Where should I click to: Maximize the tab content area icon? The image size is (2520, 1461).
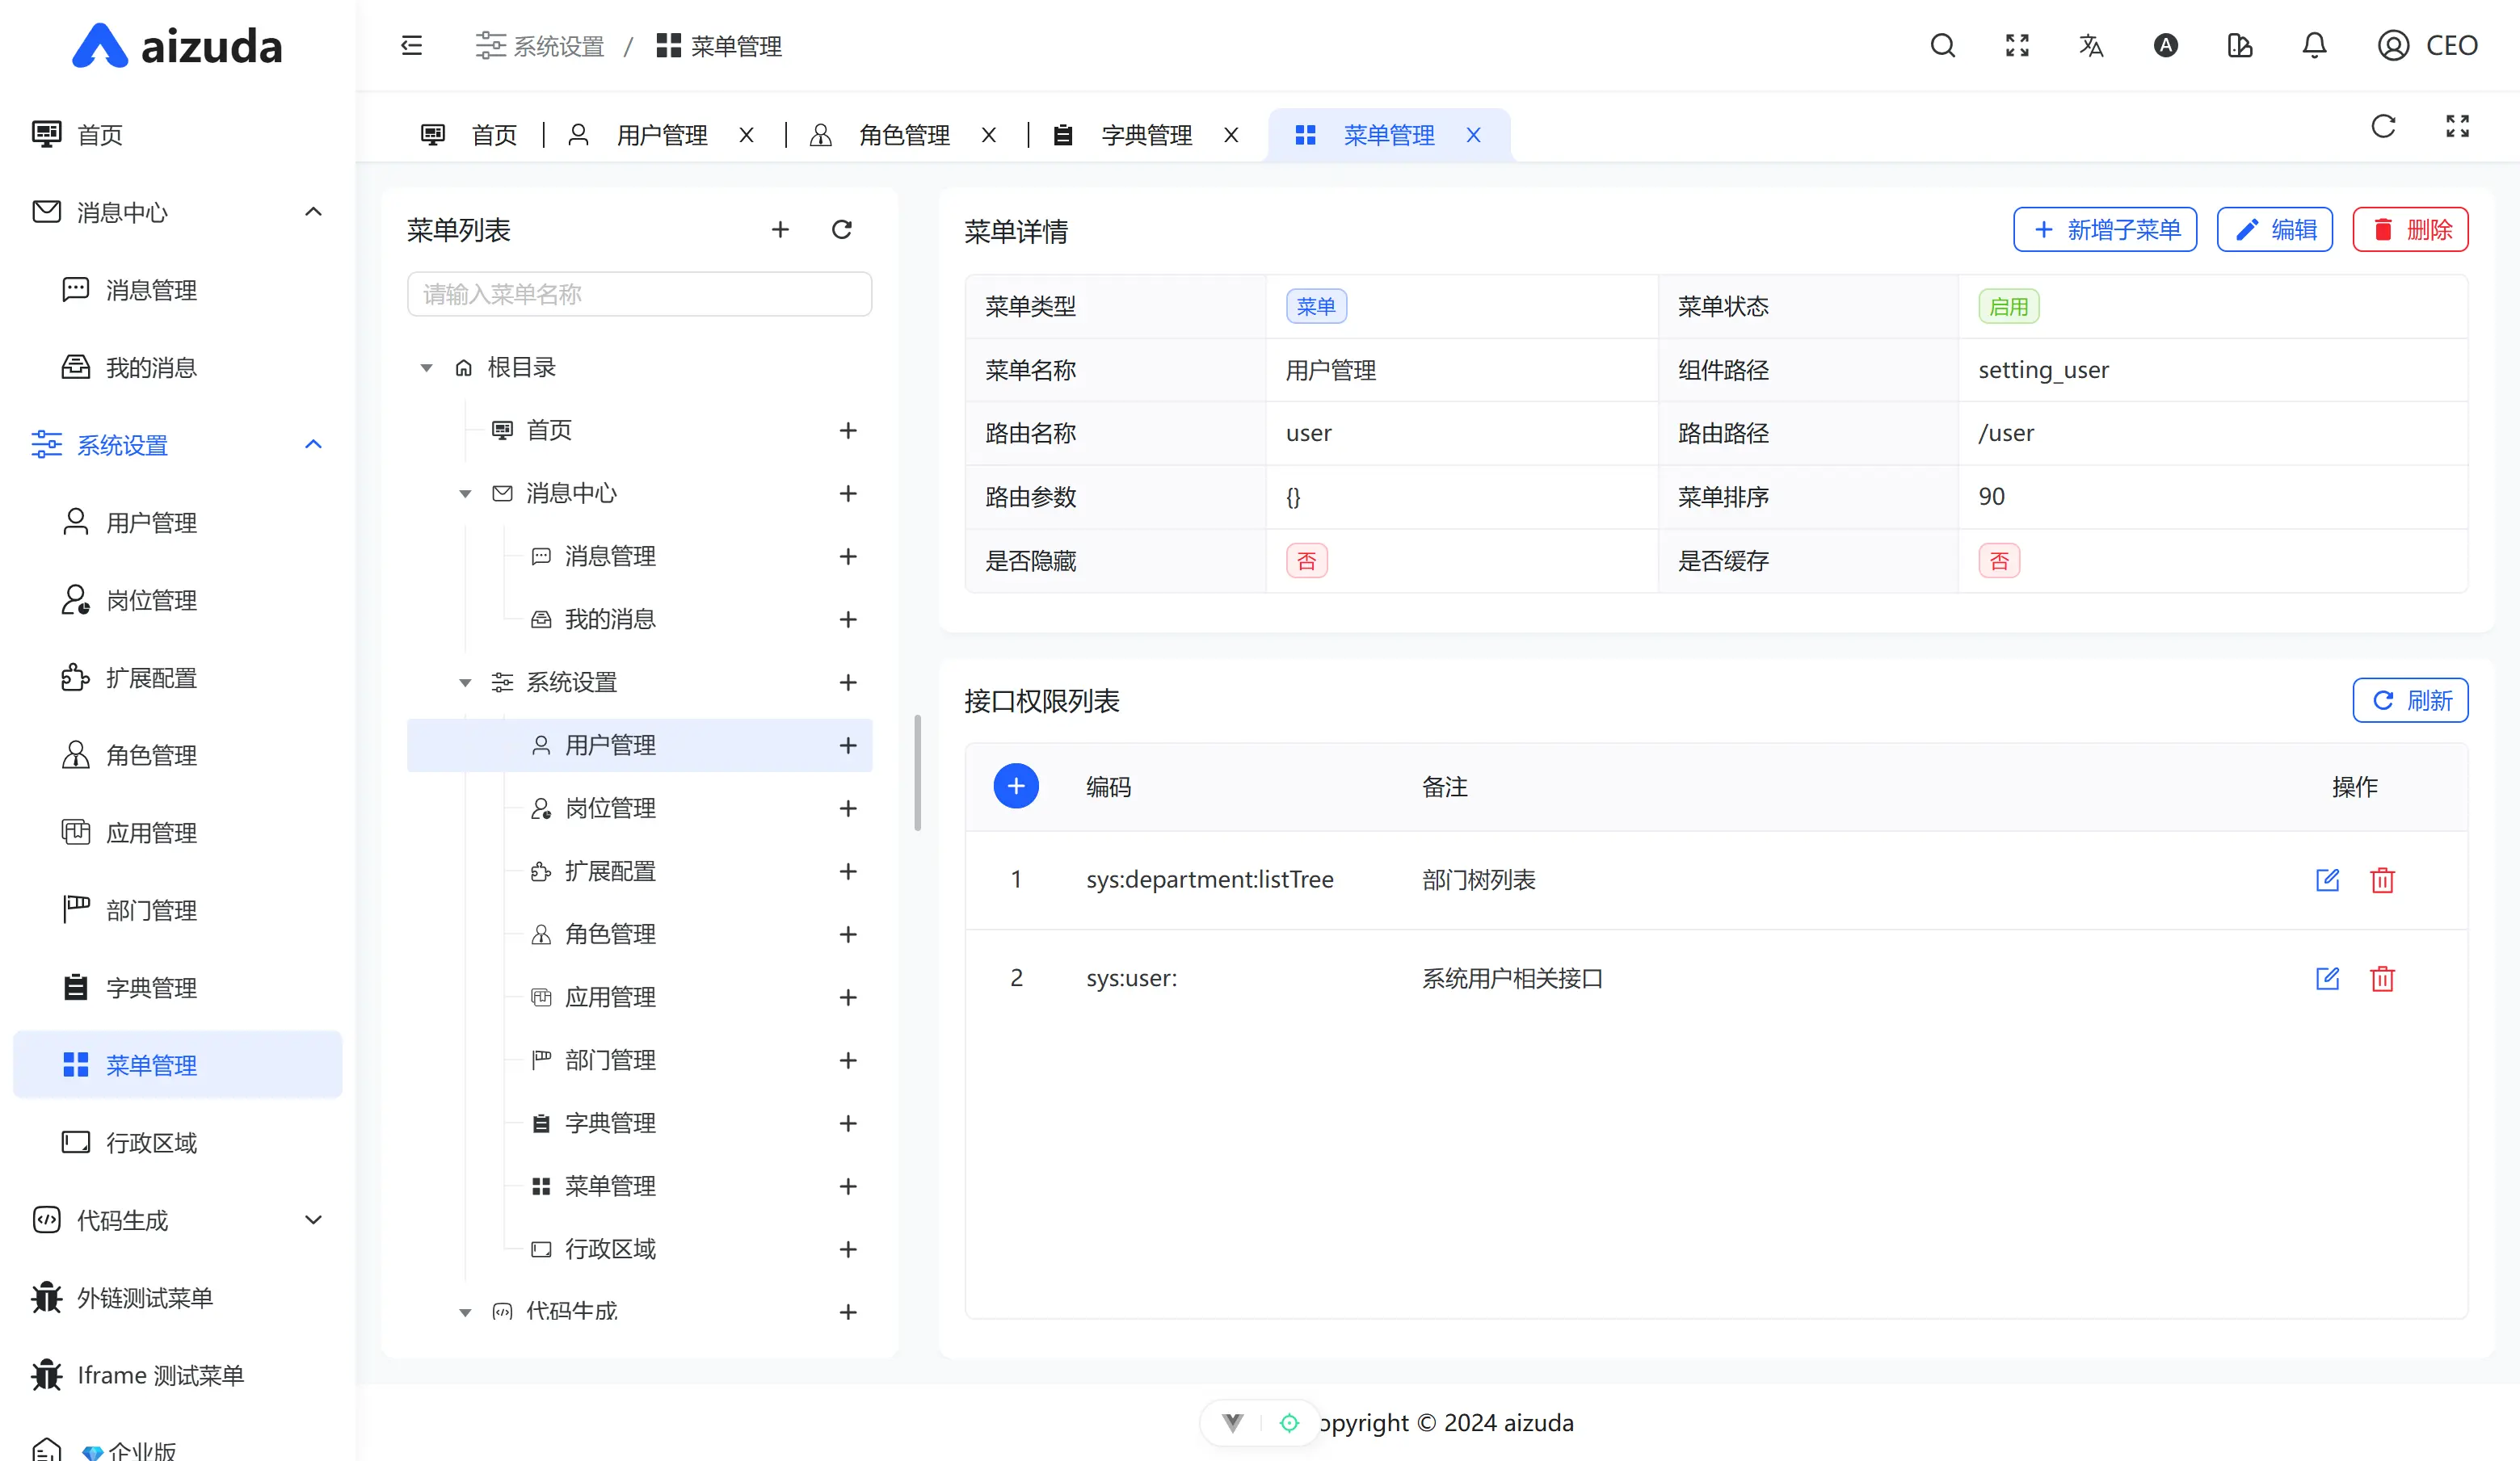pyautogui.click(x=2457, y=127)
